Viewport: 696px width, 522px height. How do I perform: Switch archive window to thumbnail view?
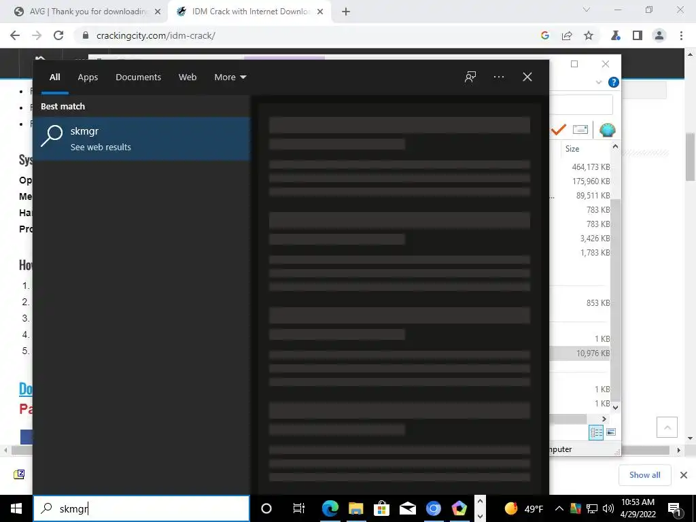[611, 432]
